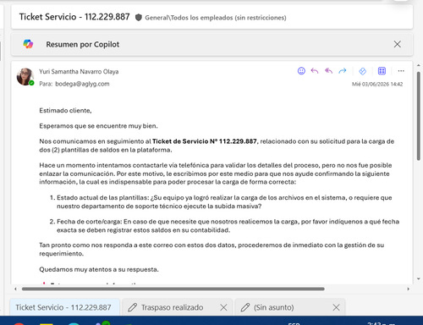
Task: Click paragraph starting Tan pronto como nos responda
Action: pos(211,250)
